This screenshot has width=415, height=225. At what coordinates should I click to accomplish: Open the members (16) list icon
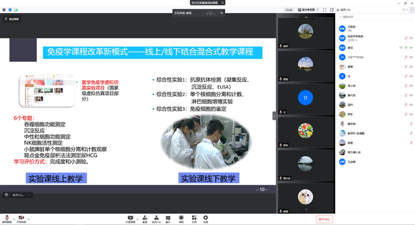point(157,219)
